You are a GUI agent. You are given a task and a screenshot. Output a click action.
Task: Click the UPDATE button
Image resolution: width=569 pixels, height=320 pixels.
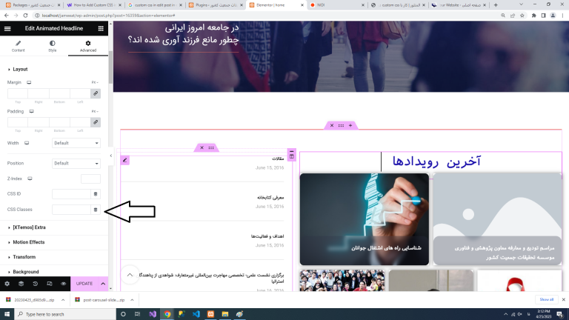(84, 284)
